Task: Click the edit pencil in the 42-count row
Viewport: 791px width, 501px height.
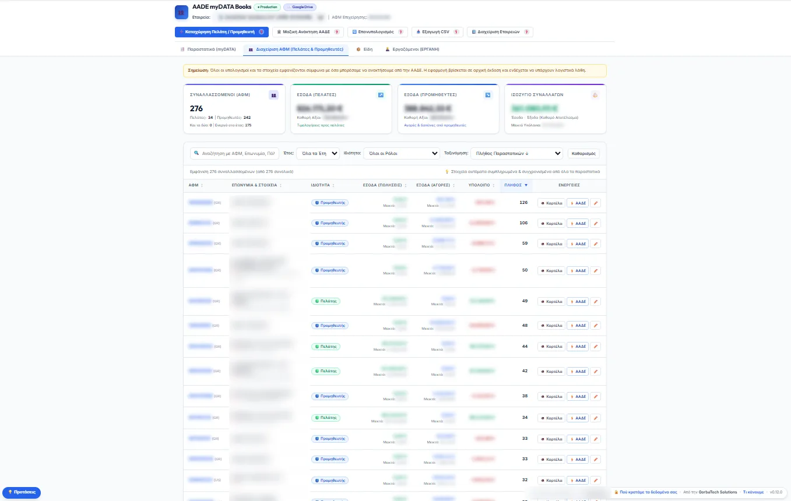Action: pos(595,371)
